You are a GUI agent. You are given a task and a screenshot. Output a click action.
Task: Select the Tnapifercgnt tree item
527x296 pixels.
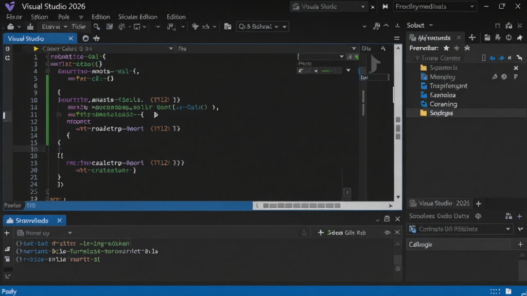(x=448, y=86)
